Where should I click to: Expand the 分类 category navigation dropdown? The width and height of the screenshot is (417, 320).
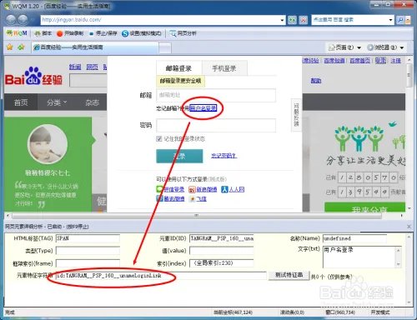click(x=57, y=102)
